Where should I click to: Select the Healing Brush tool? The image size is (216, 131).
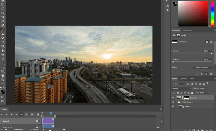point(3,25)
